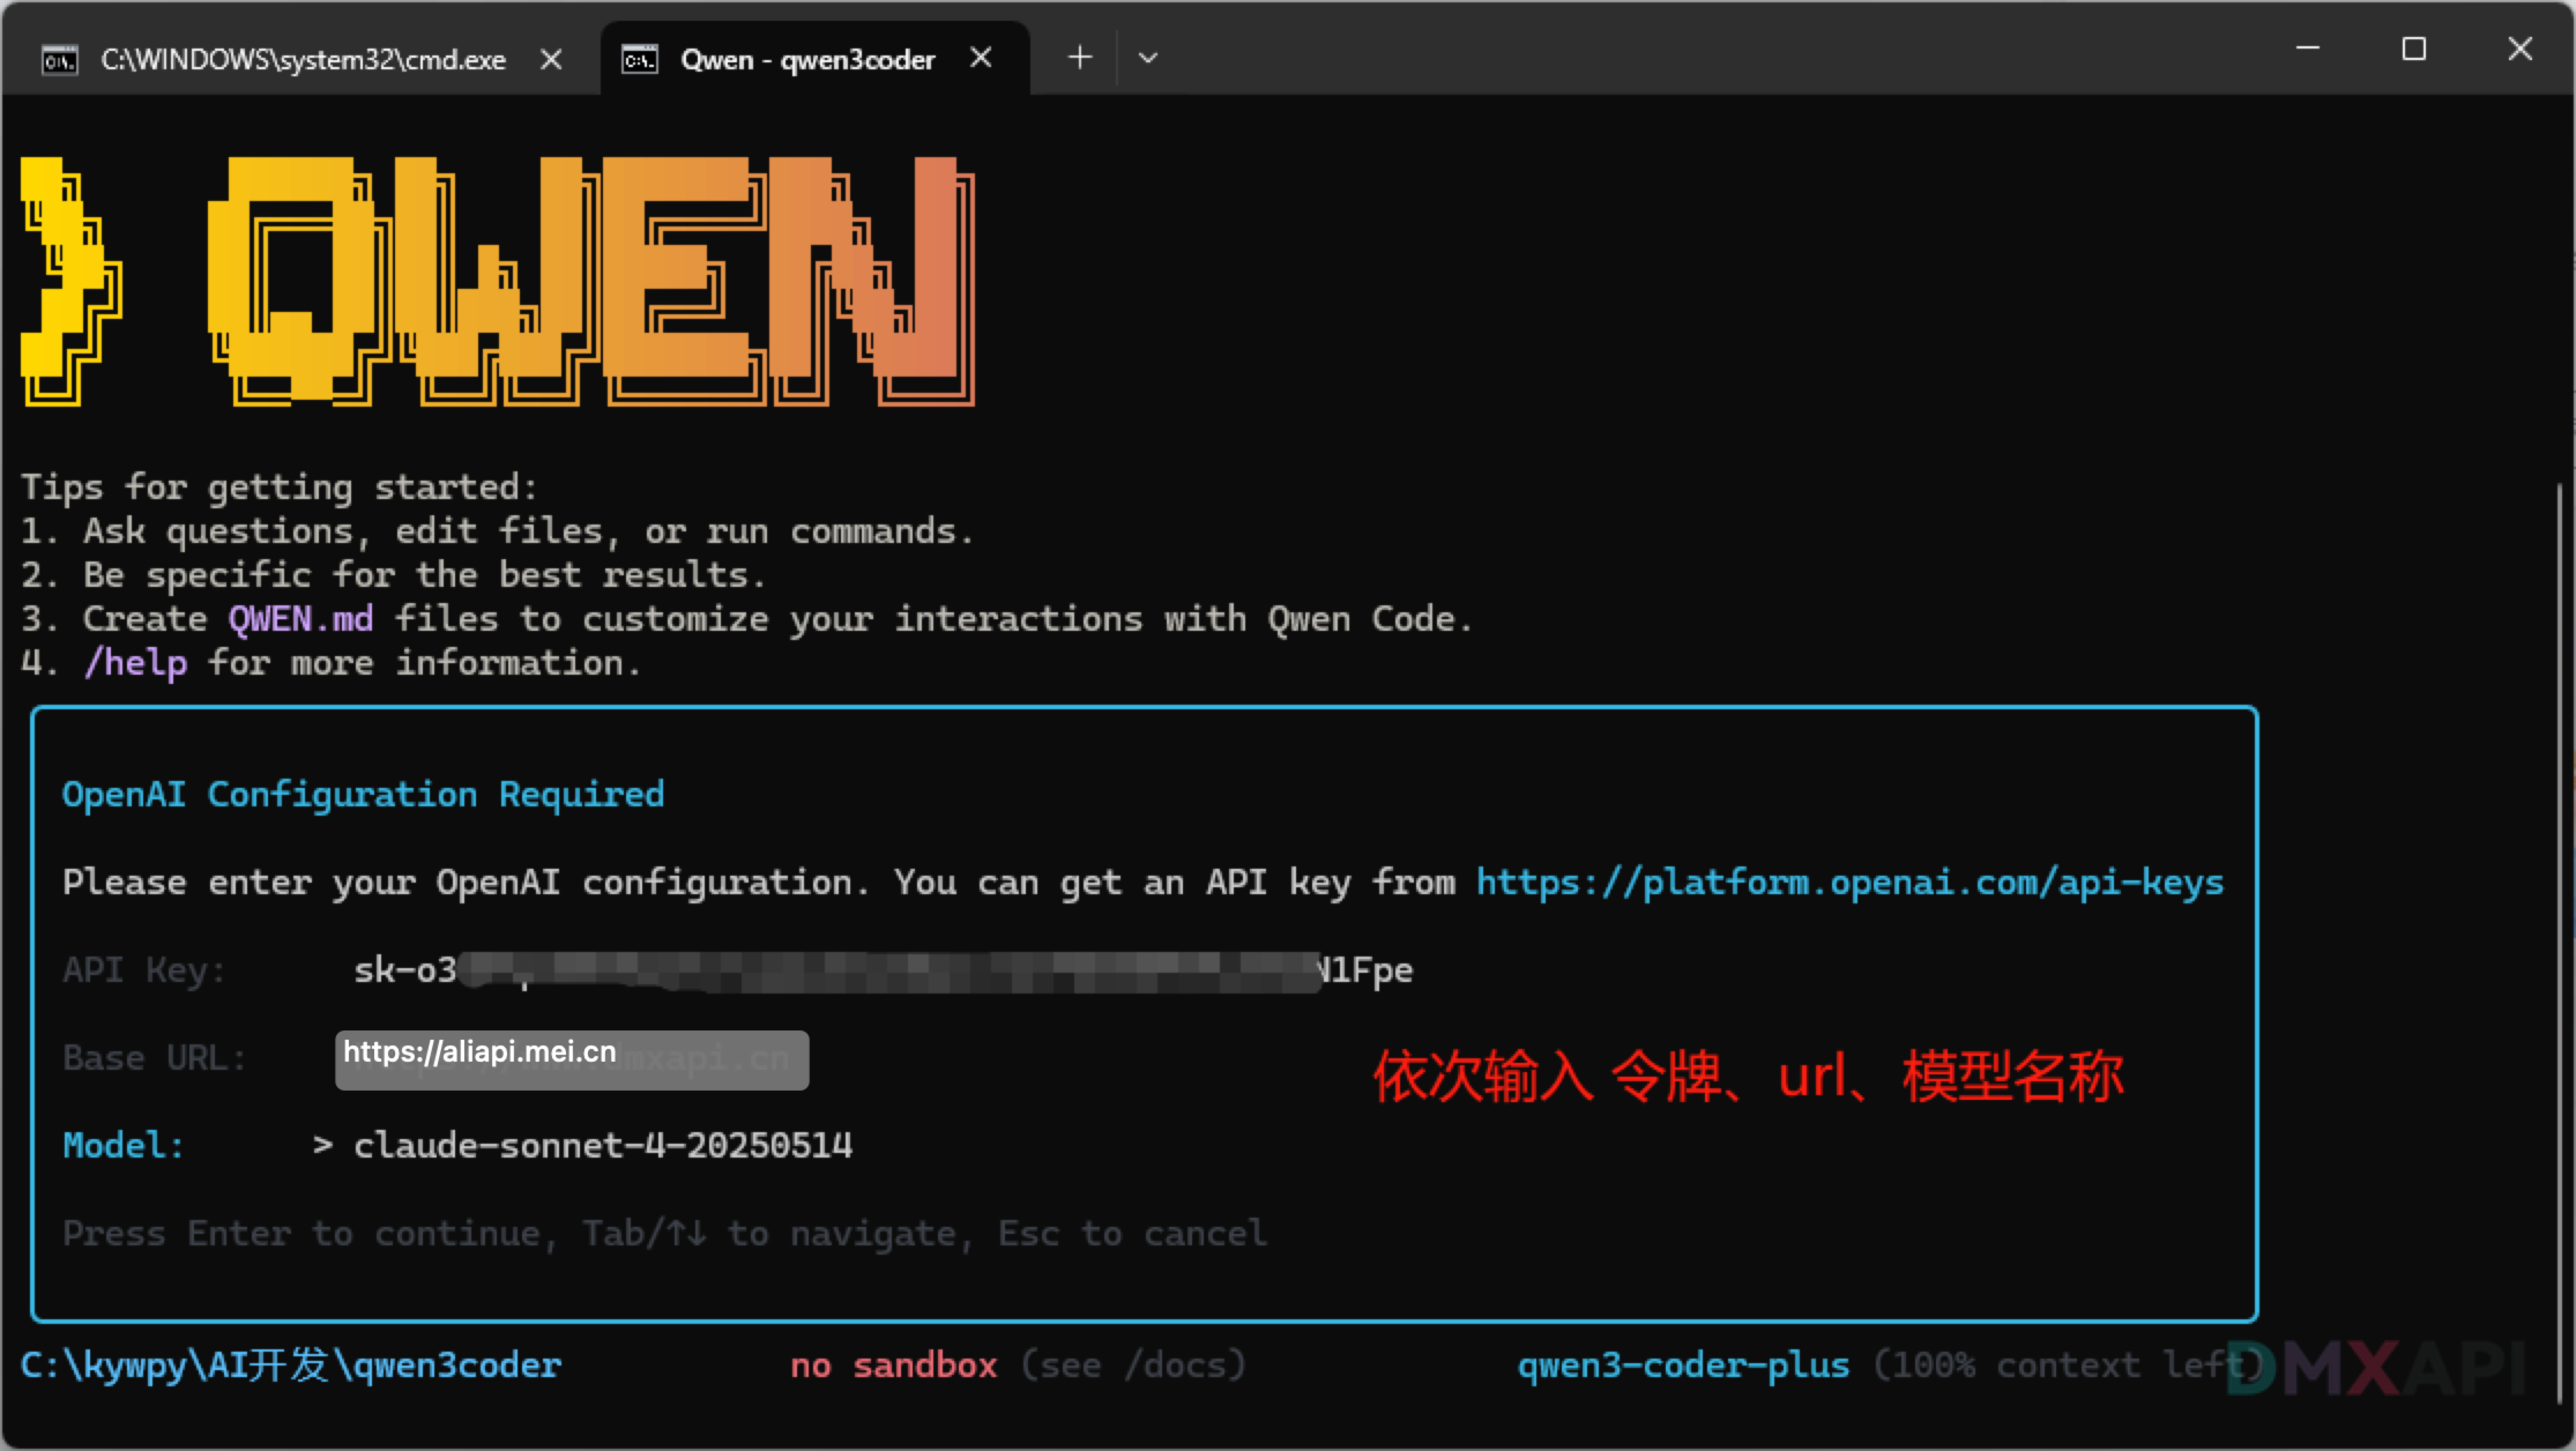This screenshot has width=2576, height=1451.
Task: Click the "Press Enter to continue" hint line
Action: point(665,1234)
